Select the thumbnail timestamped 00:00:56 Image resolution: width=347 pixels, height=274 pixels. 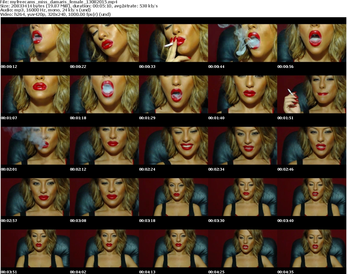[x=312, y=43]
